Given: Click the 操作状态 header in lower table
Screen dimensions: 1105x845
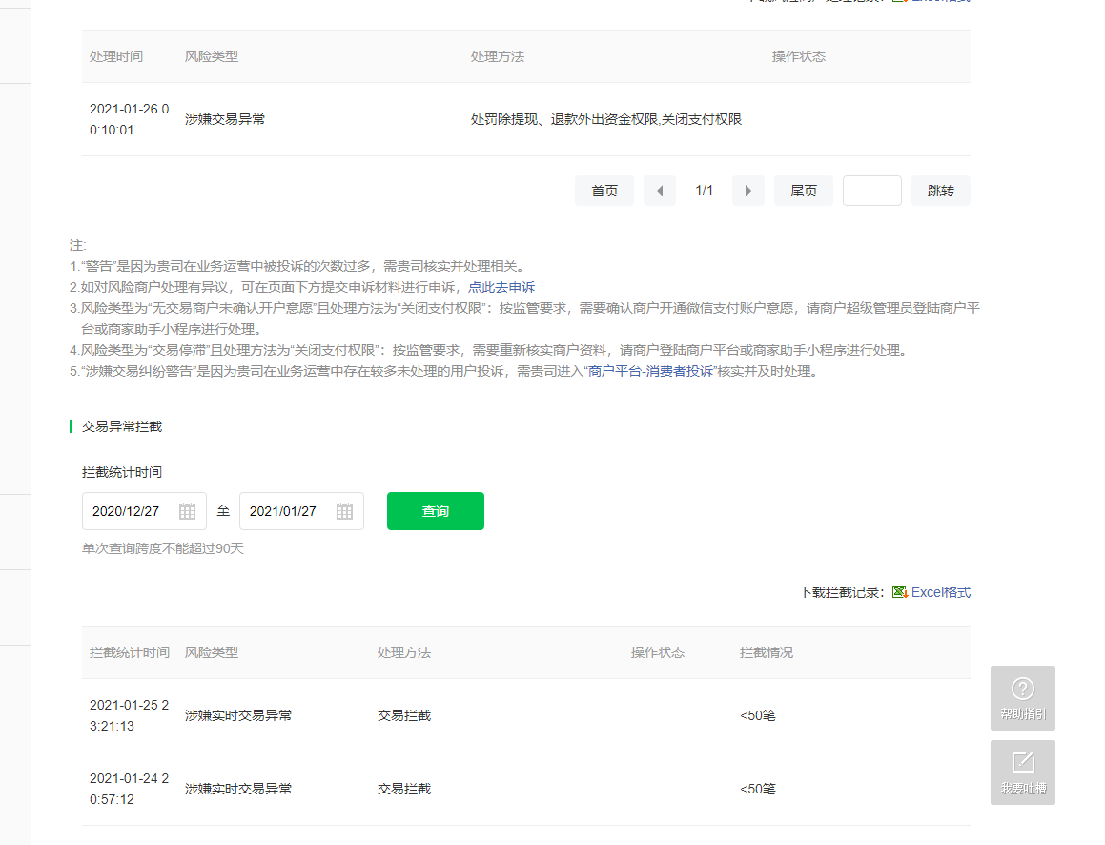Looking at the screenshot, I should tap(658, 652).
